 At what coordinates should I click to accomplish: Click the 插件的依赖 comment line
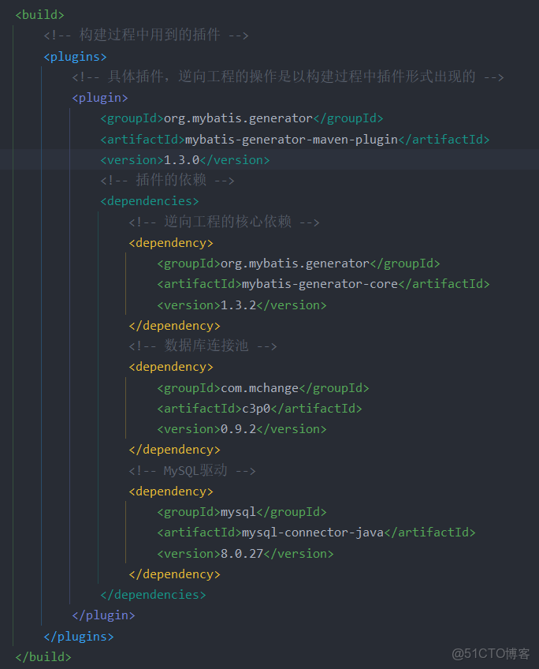coord(167,181)
